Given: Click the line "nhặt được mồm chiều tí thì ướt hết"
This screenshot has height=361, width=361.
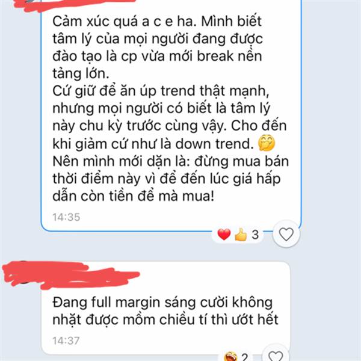Looking at the screenshot, I should click(165, 319).
